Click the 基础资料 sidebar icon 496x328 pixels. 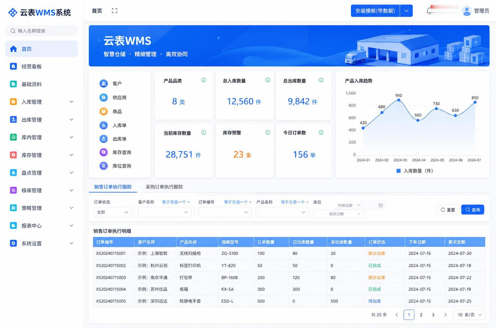coord(14,84)
